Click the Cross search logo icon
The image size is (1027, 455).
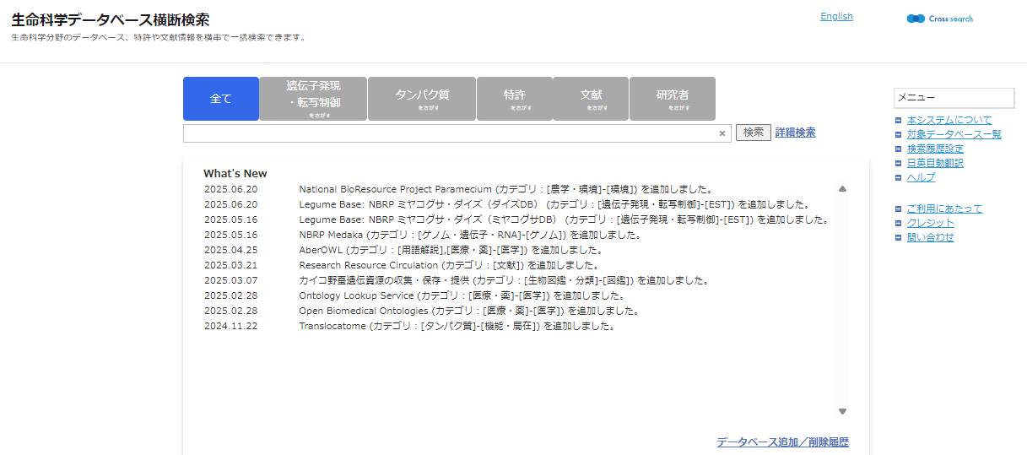click(916, 19)
